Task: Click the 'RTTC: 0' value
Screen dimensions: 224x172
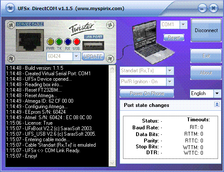Action: [194, 141]
